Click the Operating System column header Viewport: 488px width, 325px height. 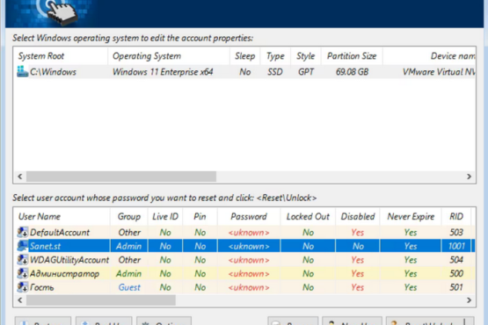point(169,56)
